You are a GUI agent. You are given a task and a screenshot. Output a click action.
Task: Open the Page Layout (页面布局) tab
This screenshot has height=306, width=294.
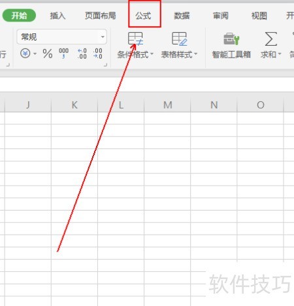coord(101,16)
